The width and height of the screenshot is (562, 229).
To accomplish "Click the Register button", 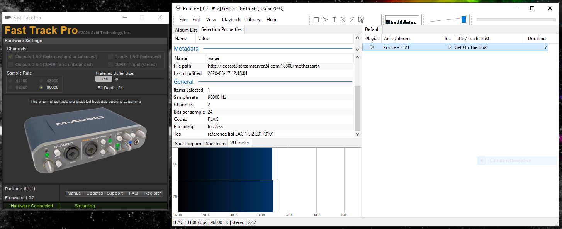I will coord(153,193).
